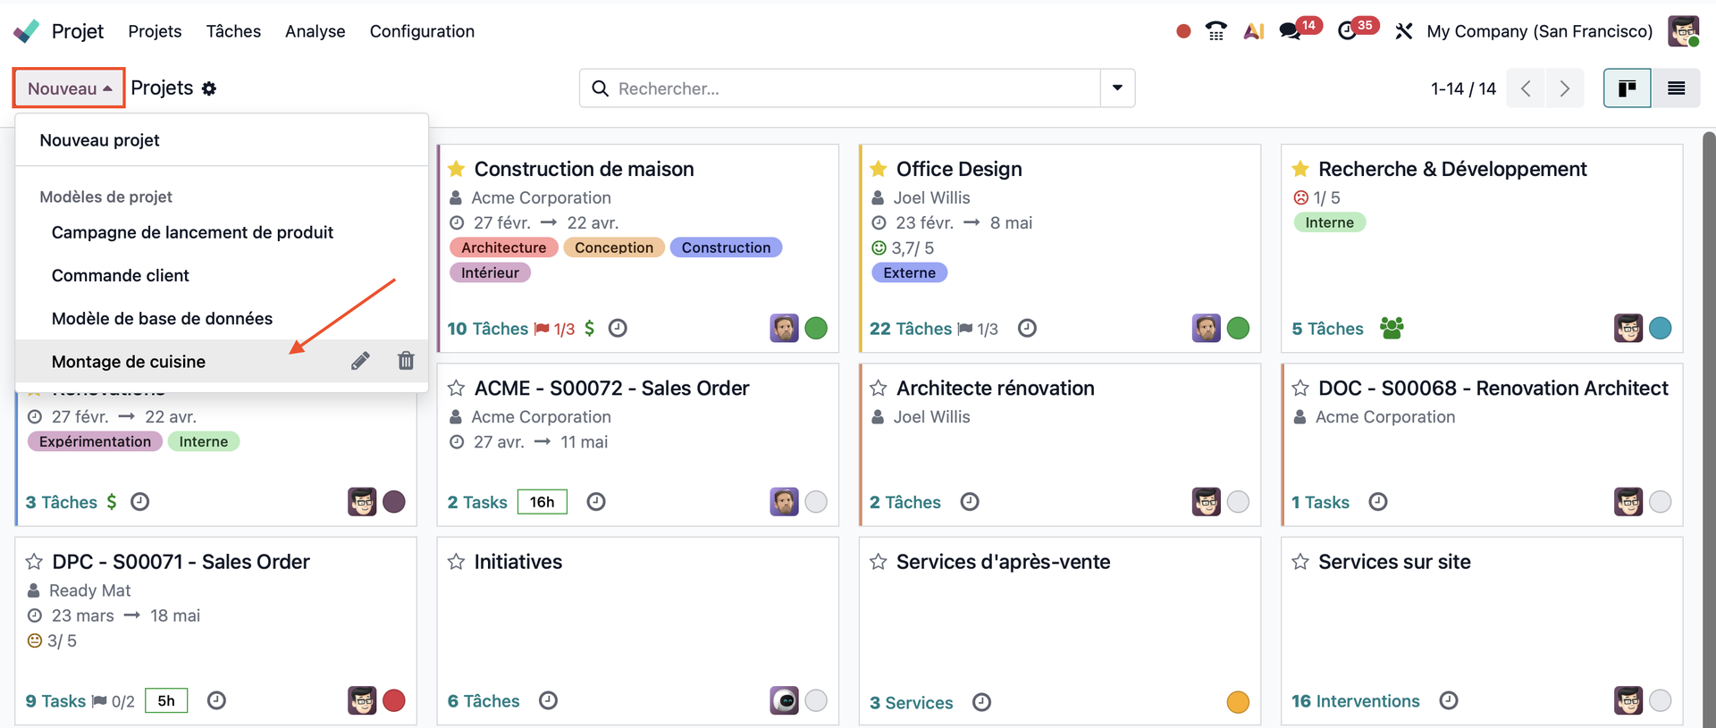Delete the Montage de cuisine template
Viewport: 1716px width, 728px height.
point(406,361)
